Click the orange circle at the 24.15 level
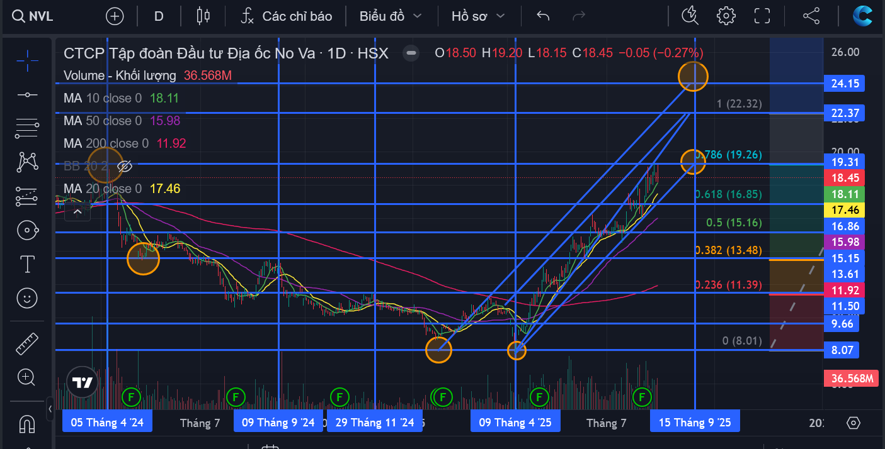 coord(693,76)
